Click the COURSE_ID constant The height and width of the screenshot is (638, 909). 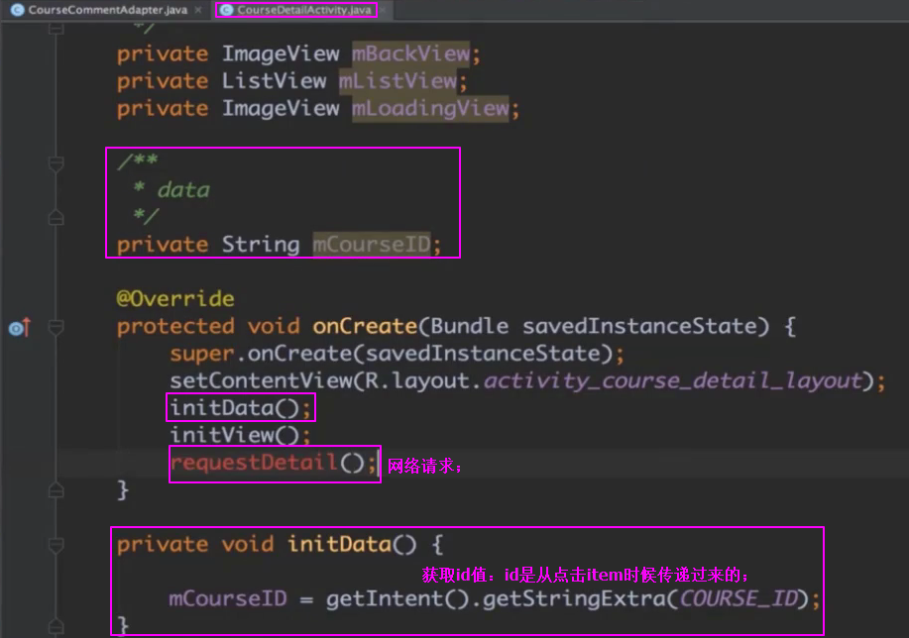click(739, 599)
